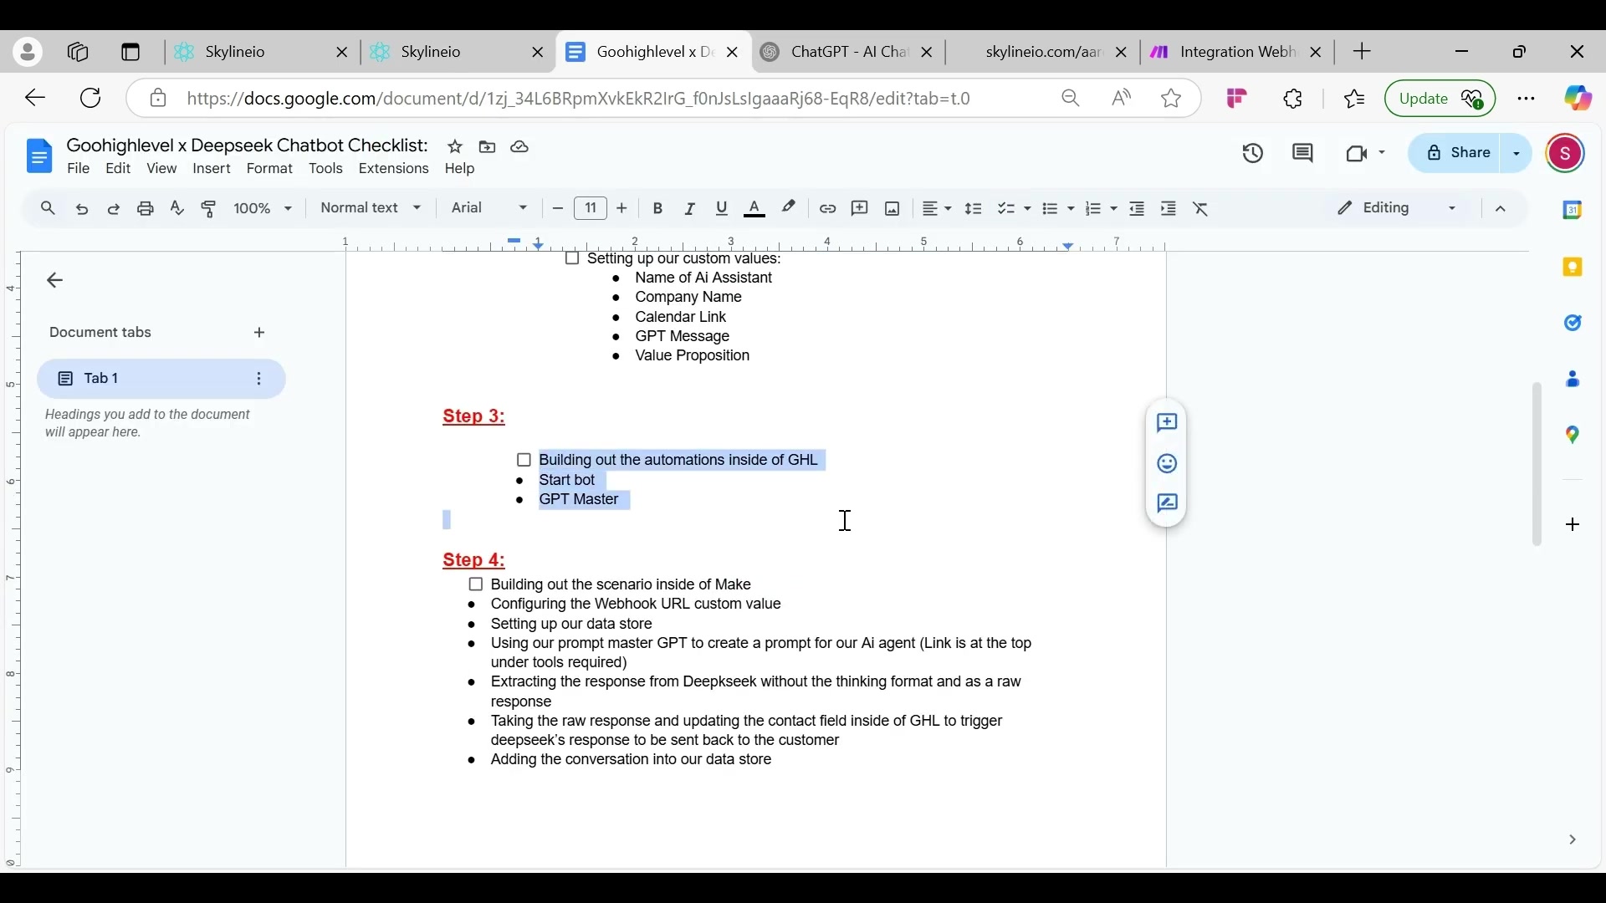Image resolution: width=1606 pixels, height=903 pixels.
Task: Open Google Keep side panel
Action: coord(1573,268)
